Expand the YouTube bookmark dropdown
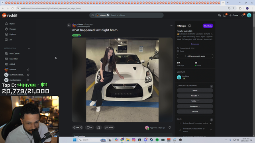Screen dimensions: 255x143 pos(195,96)
